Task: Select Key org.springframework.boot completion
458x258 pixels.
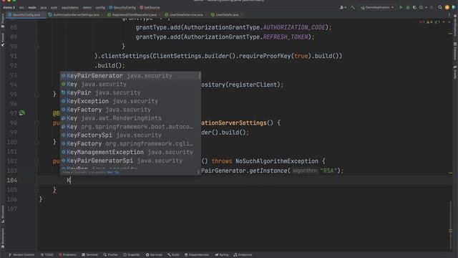Action: [x=130, y=127]
